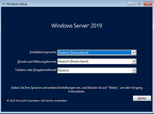Open the Tastatur oder Eingabemethode dropdown arrow
The height and width of the screenshot is (114, 154).
pyautogui.click(x=134, y=70)
